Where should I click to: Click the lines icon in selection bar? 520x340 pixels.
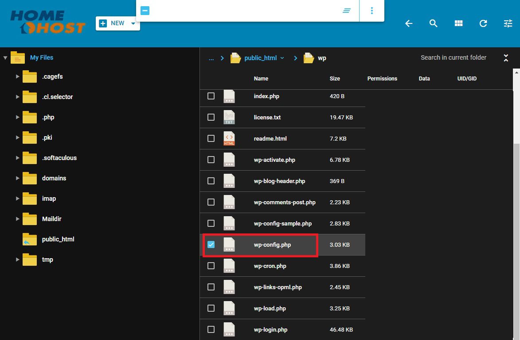(x=347, y=11)
